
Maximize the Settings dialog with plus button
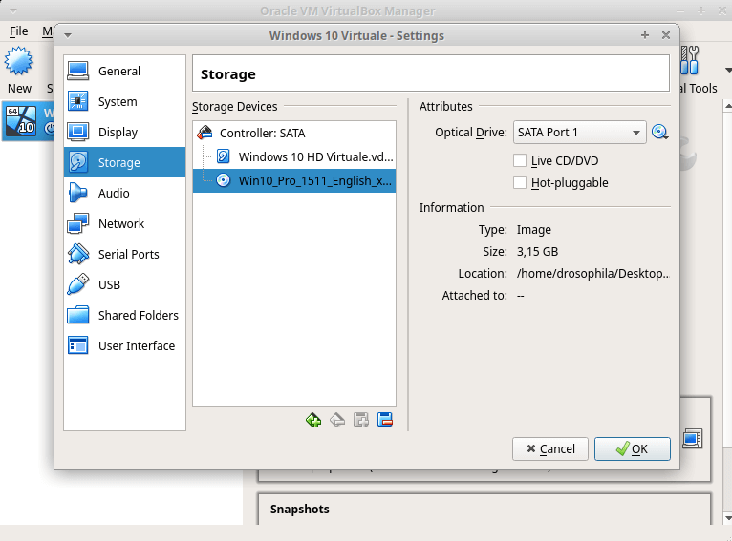(645, 35)
